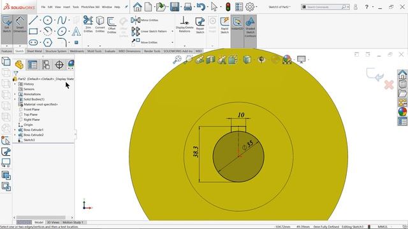Click the red cancel sketch X

coord(389,85)
